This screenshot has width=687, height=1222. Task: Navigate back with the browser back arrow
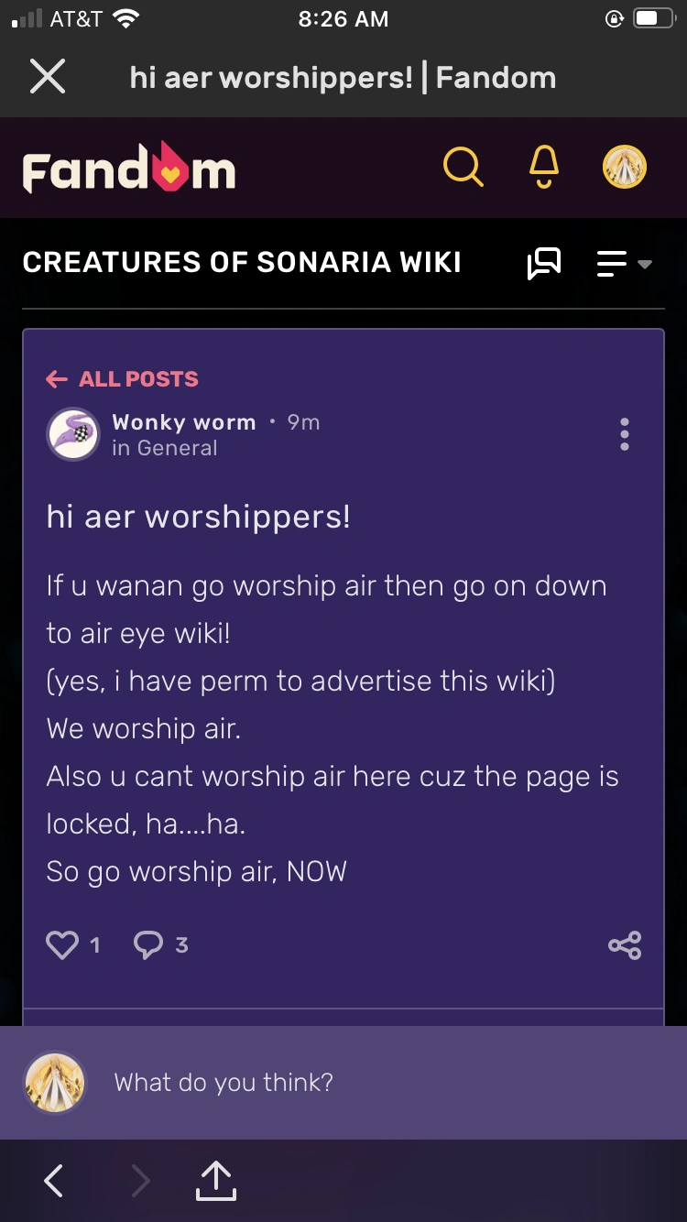click(54, 1181)
